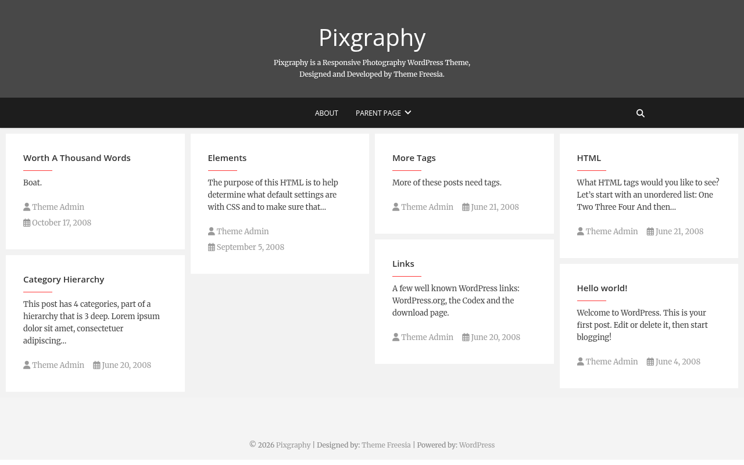Open the Worth A Thousand Words post
Image resolution: width=744 pixels, height=465 pixels.
click(x=77, y=158)
